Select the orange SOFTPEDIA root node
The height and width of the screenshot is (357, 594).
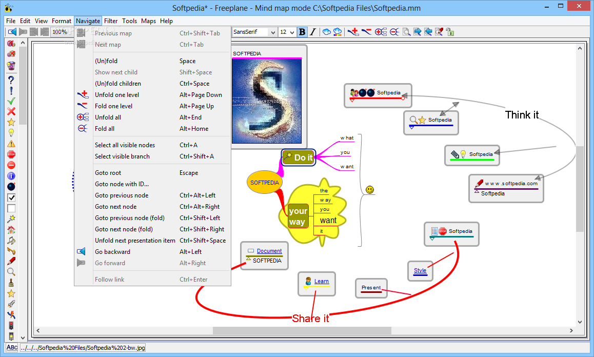click(264, 182)
